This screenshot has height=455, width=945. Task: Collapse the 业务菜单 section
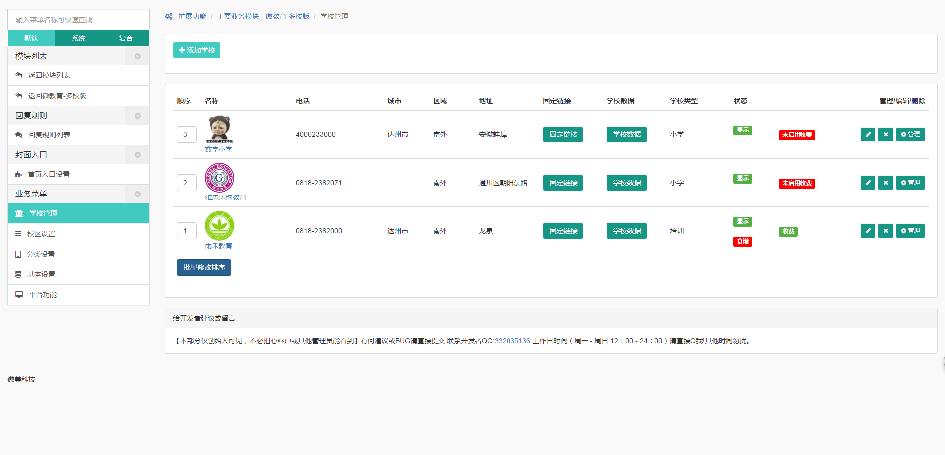(138, 194)
